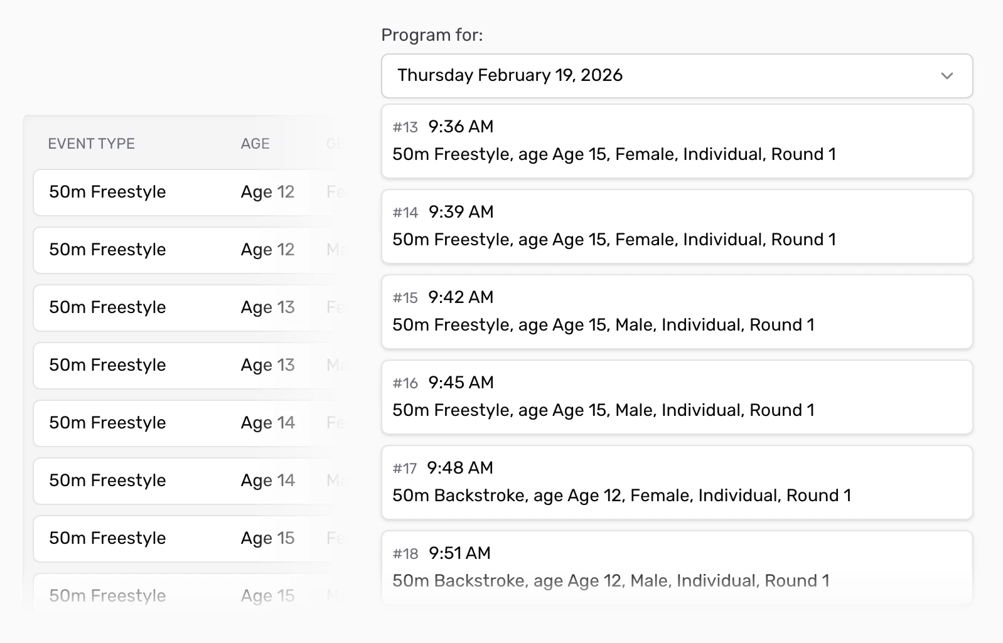The width and height of the screenshot is (1003, 643).
Task: Click the chevron arrow in the date selector
Action: click(x=947, y=76)
